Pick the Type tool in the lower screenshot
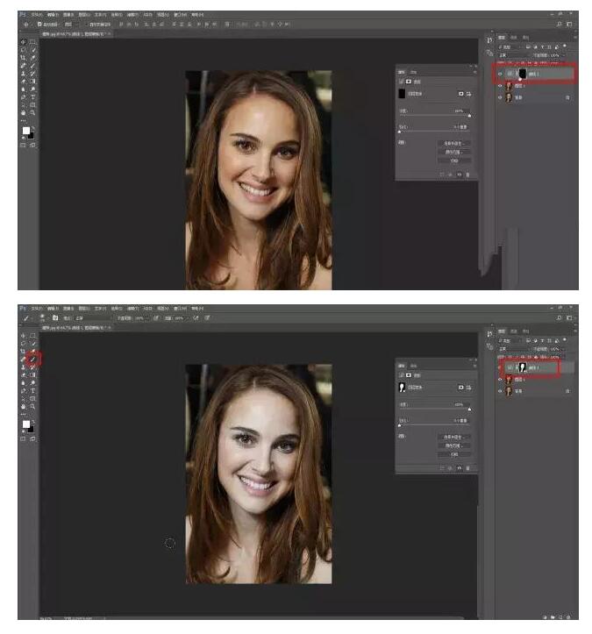 [x=32, y=390]
